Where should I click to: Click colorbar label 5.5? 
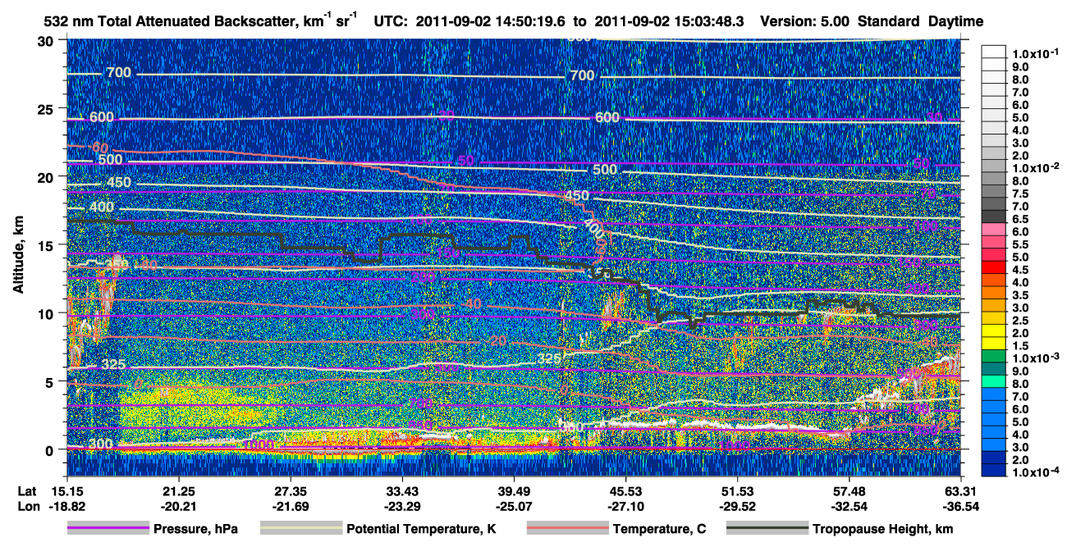[x=1019, y=244]
